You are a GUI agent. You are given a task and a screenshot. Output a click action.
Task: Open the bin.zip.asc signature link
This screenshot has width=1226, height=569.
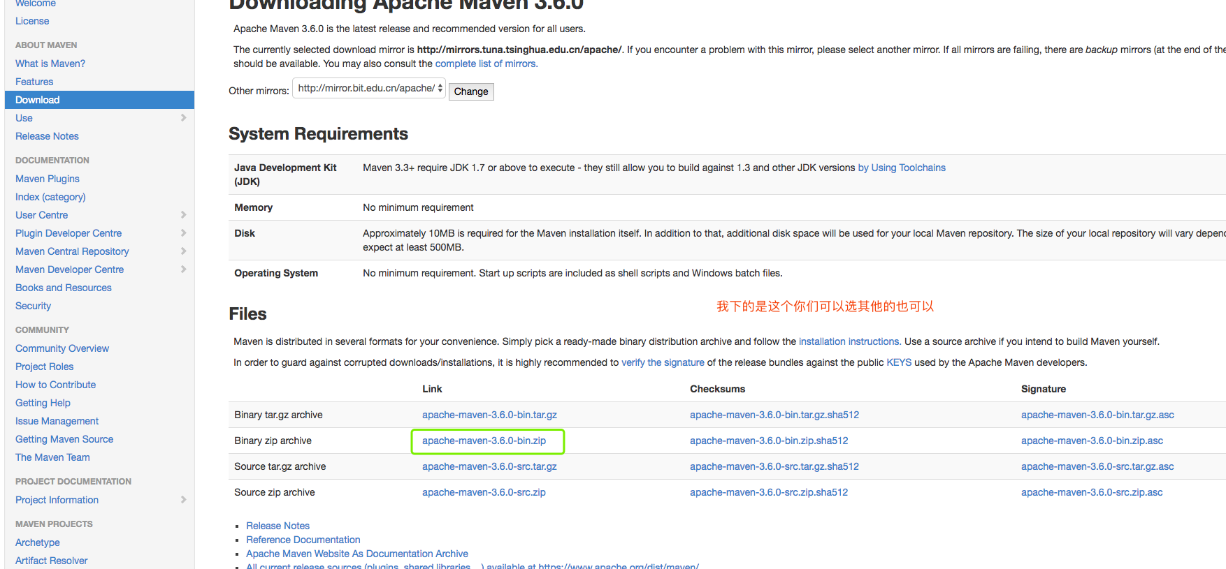[x=1092, y=441]
